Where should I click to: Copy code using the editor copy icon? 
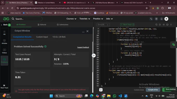click(156, 25)
